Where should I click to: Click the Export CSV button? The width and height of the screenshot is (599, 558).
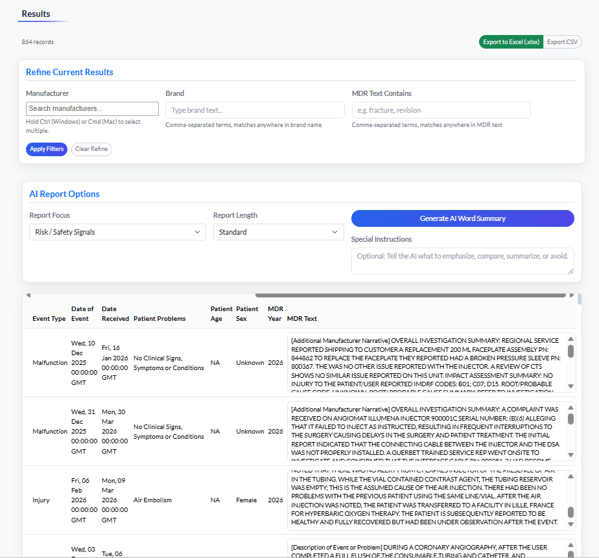[562, 42]
